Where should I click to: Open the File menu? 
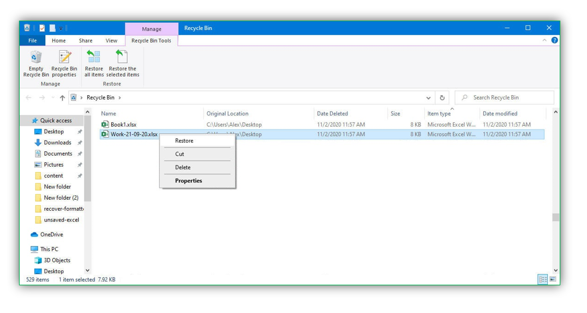tap(33, 40)
